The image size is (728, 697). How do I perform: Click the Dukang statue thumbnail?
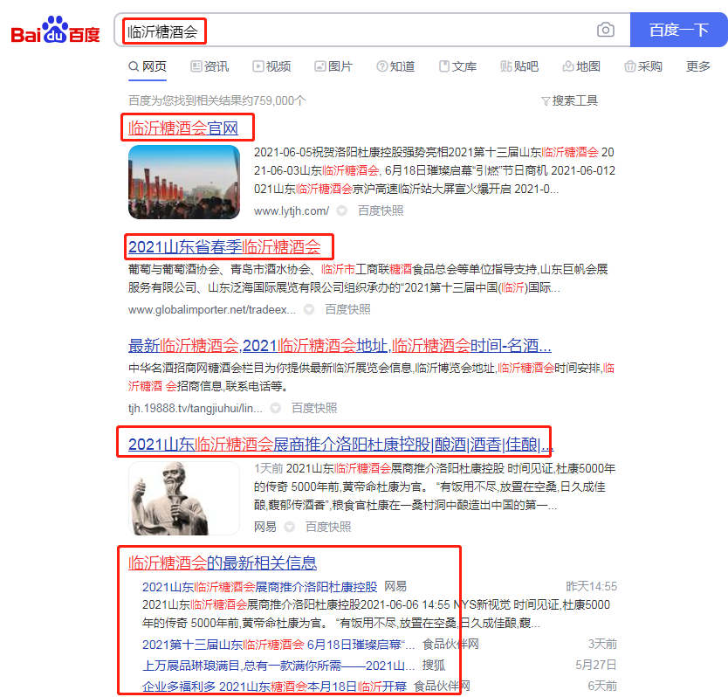tap(184, 498)
